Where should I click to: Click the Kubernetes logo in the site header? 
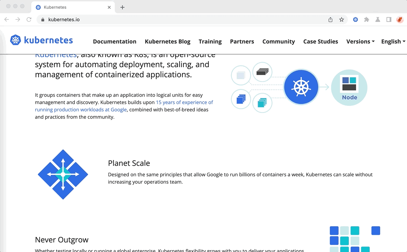click(x=41, y=40)
